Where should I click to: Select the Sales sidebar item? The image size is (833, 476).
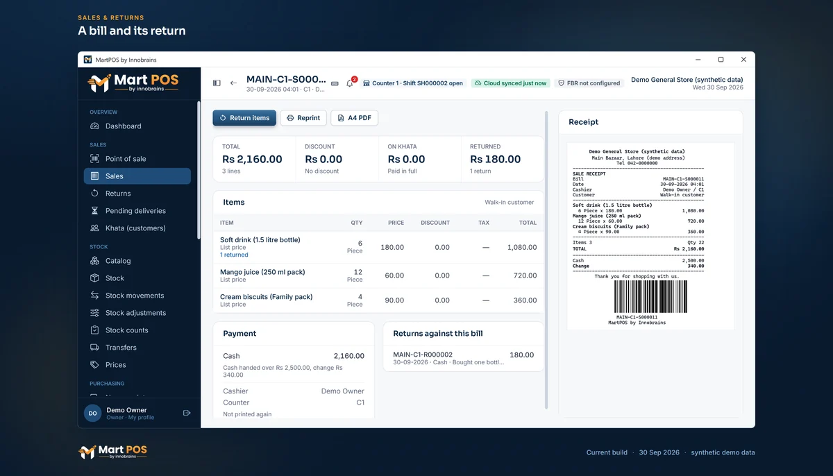pyautogui.click(x=137, y=176)
